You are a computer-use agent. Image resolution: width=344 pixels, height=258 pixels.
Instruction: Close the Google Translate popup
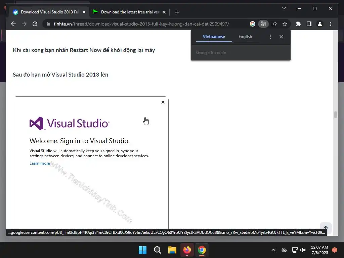click(281, 37)
